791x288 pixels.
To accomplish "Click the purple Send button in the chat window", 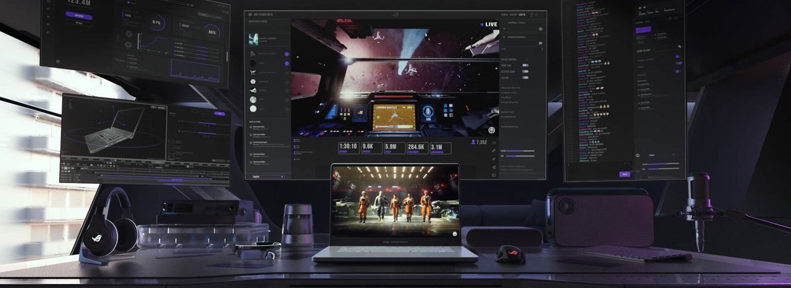I will coord(624,174).
